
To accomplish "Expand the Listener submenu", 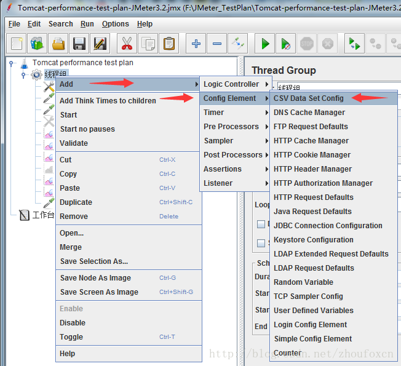I will (218, 183).
